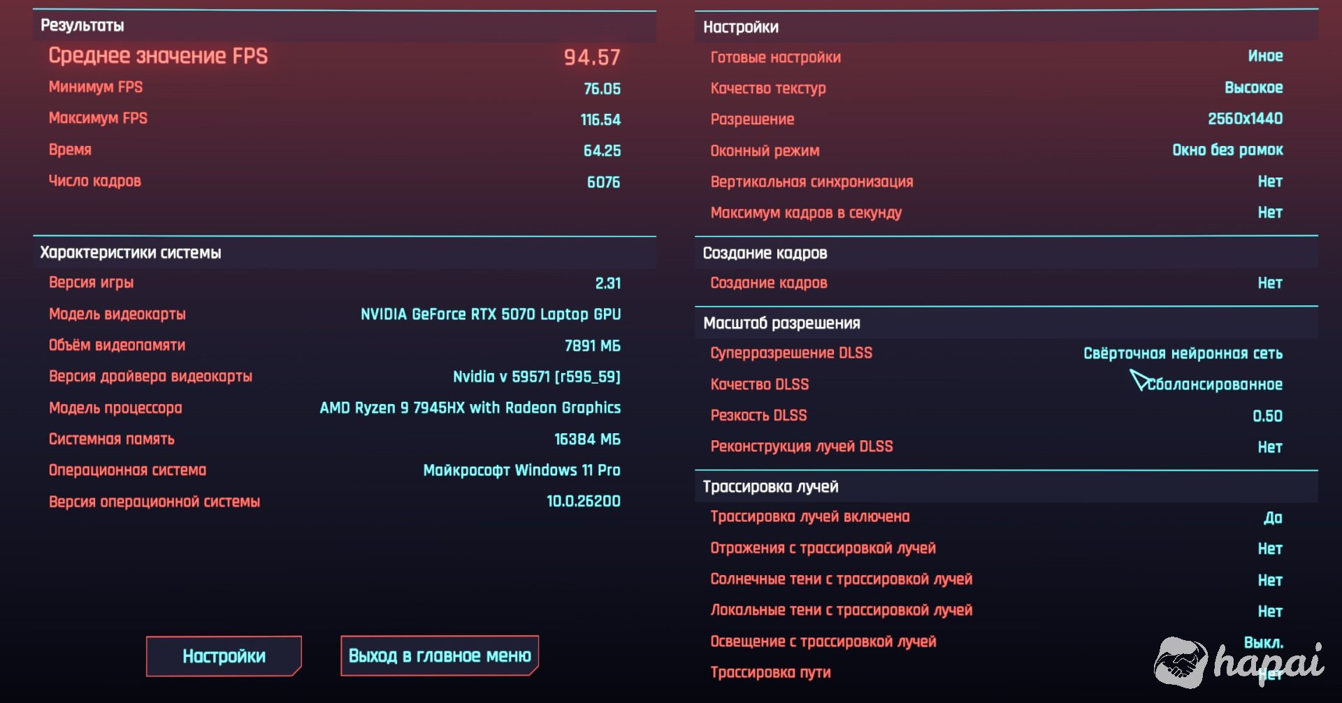Click the Версия драйвера видеокарты label
This screenshot has width=1342, height=703.
click(150, 376)
